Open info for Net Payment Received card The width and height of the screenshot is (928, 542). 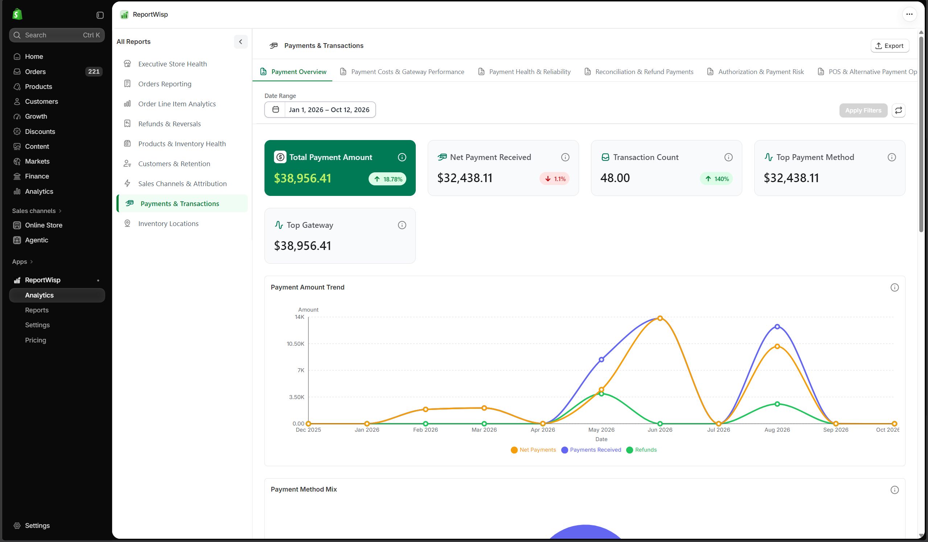click(x=565, y=157)
